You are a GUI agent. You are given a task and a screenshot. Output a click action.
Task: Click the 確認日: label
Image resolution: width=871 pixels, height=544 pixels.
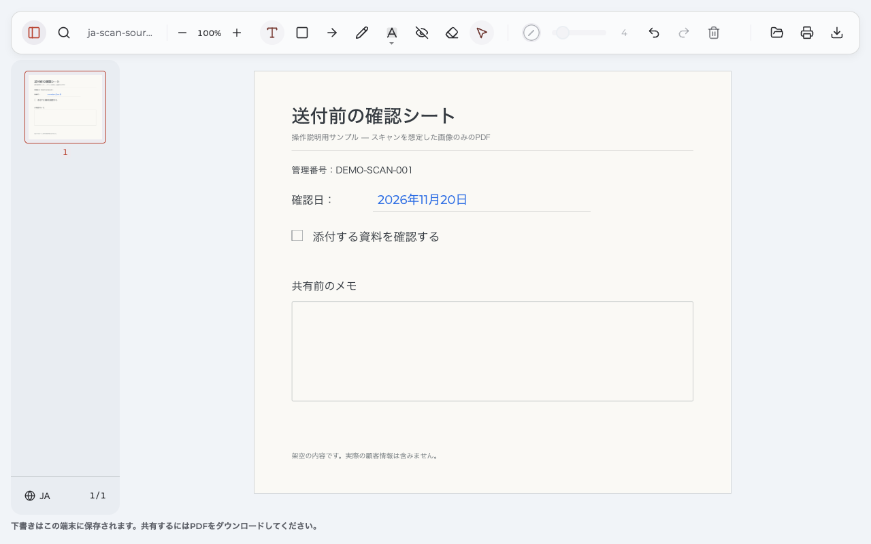click(313, 200)
